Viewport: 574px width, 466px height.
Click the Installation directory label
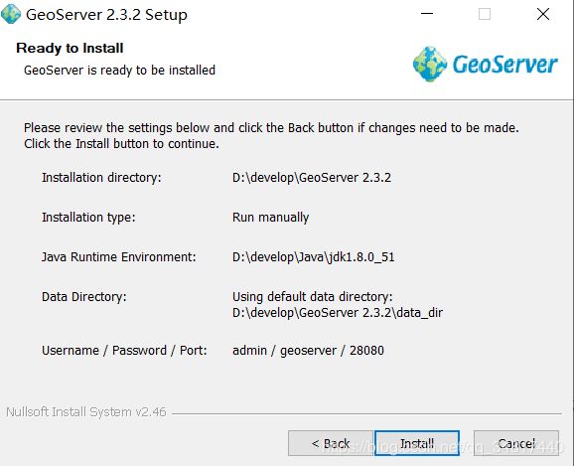click(x=101, y=178)
